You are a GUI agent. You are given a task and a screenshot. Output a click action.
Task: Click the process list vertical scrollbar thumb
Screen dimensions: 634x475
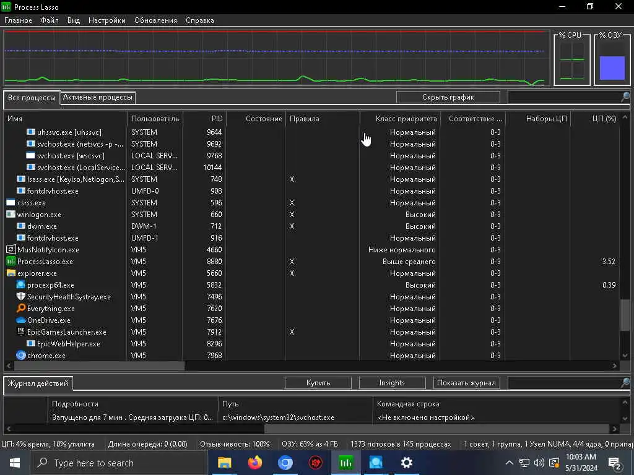625,315
